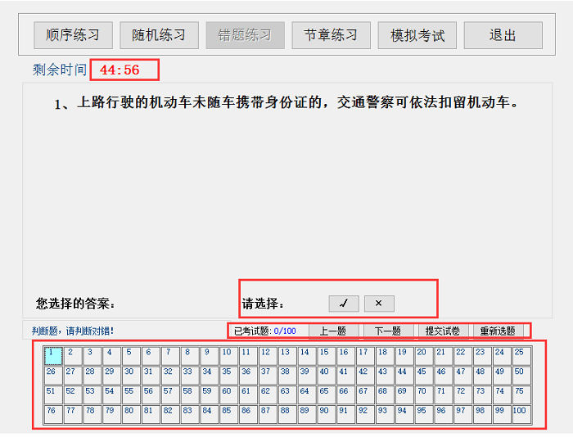
Task: Jump to question 19
Action: click(x=404, y=356)
